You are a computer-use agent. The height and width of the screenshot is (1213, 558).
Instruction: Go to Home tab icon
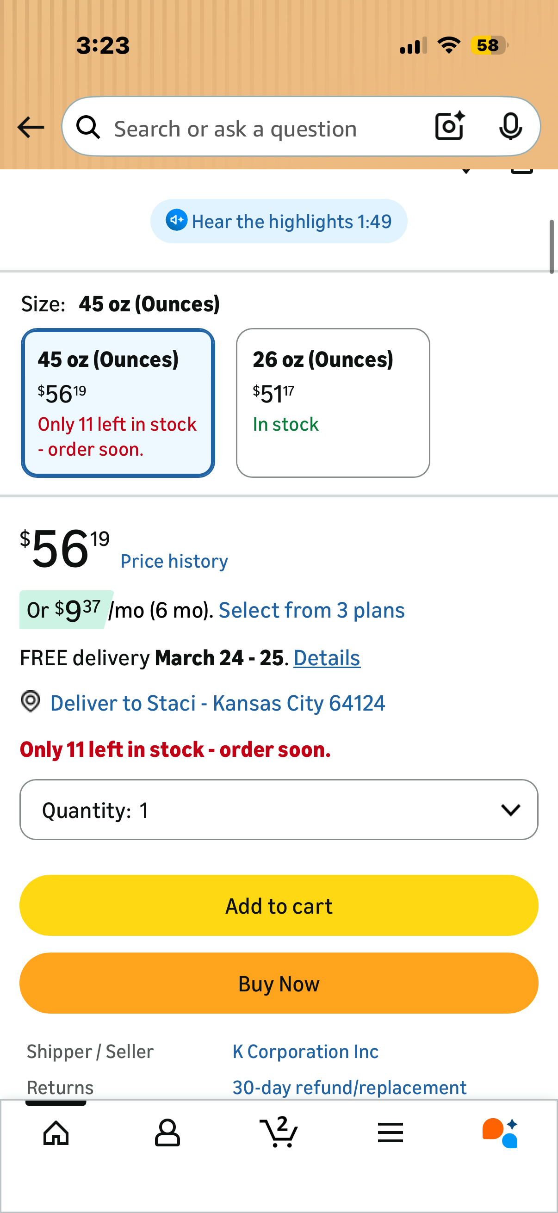click(x=56, y=1133)
